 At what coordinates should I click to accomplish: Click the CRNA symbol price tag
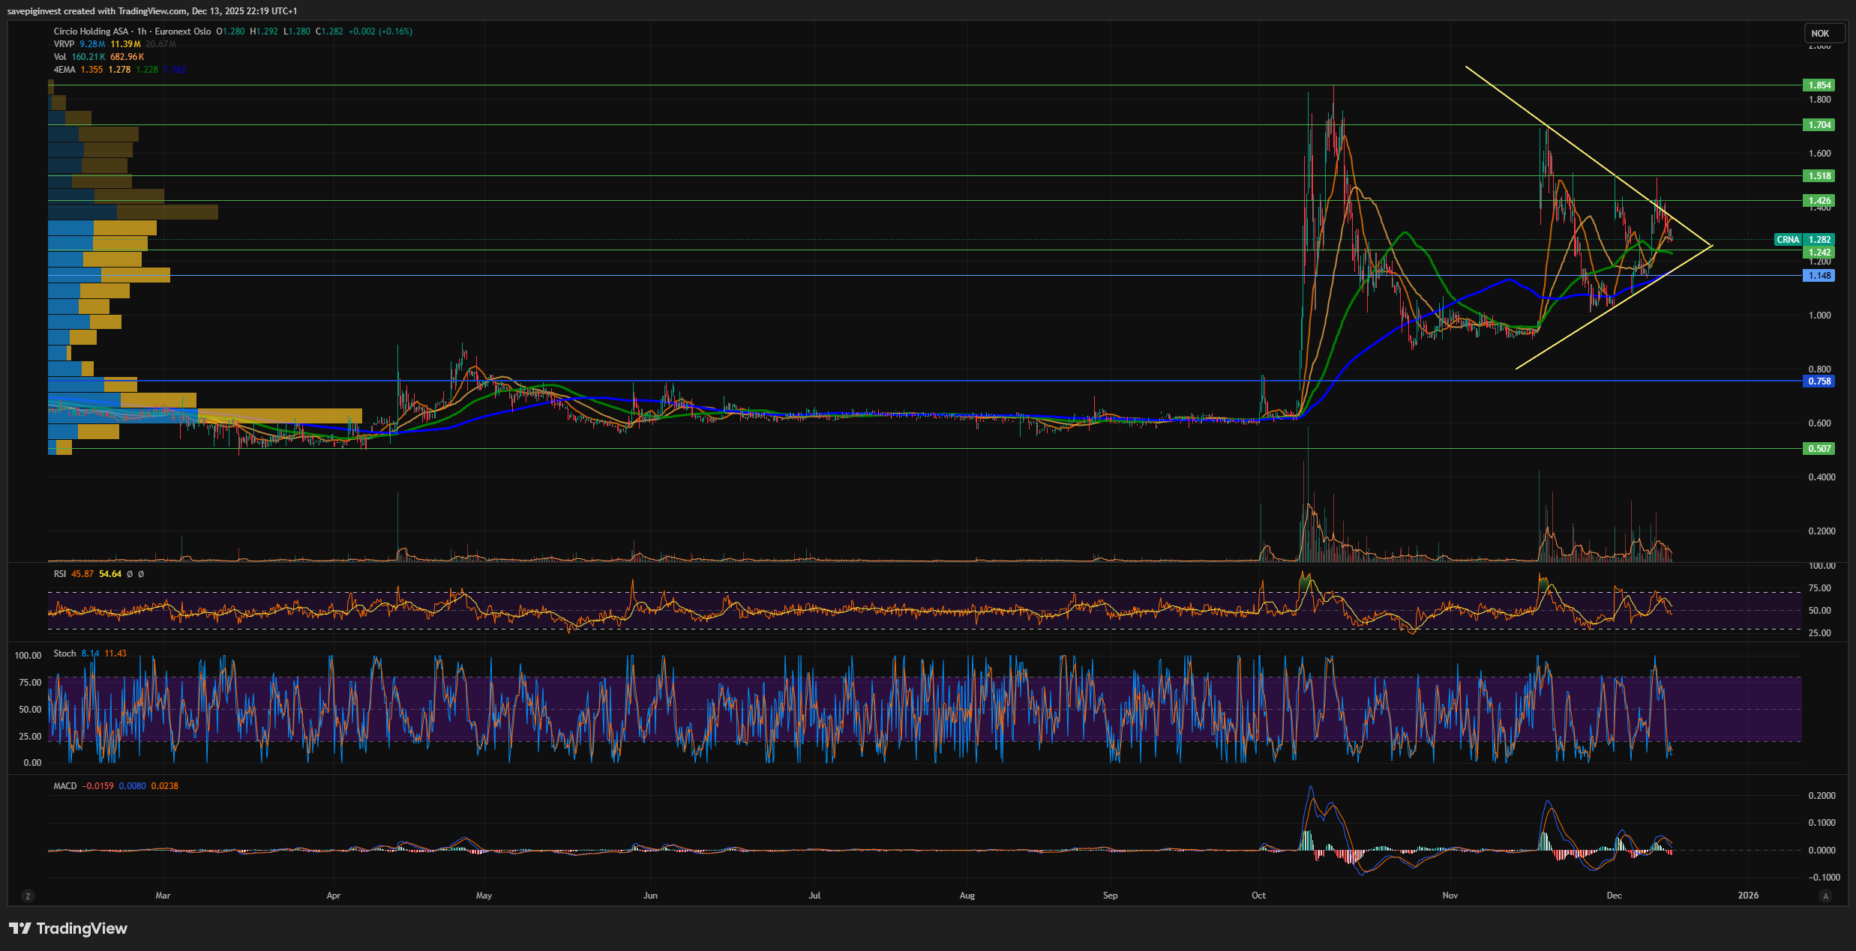(x=1788, y=240)
